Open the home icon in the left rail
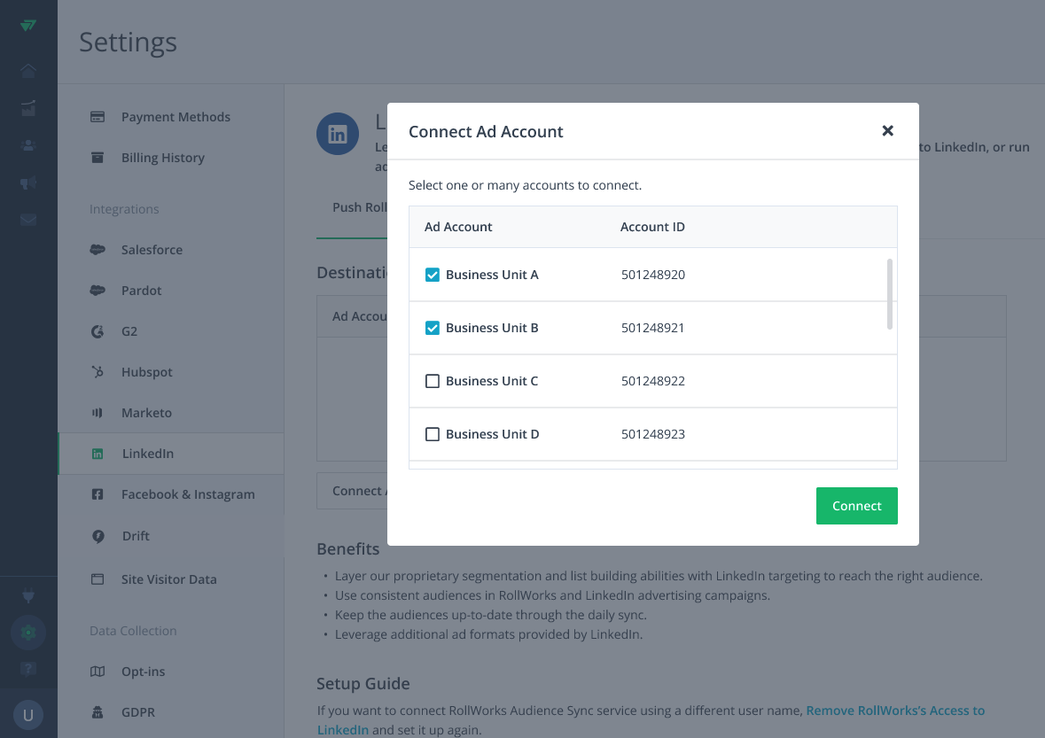 (x=28, y=71)
